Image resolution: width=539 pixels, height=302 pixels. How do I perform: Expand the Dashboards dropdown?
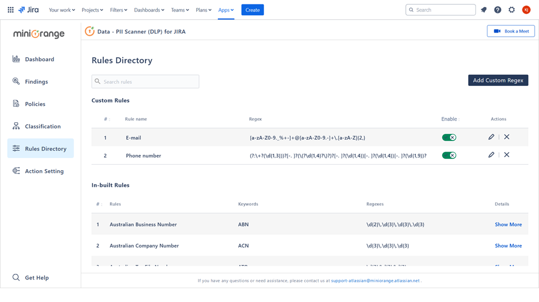click(149, 10)
